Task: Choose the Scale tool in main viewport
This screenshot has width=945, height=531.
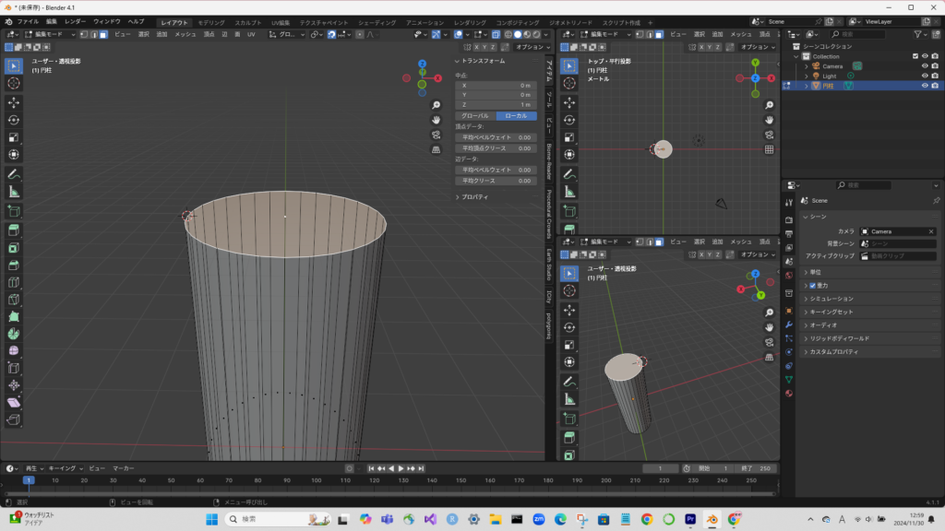Action: pyautogui.click(x=14, y=137)
